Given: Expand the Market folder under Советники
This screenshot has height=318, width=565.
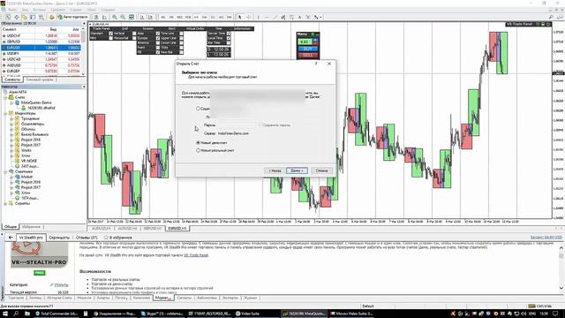Looking at the screenshot, I should click(11, 177).
